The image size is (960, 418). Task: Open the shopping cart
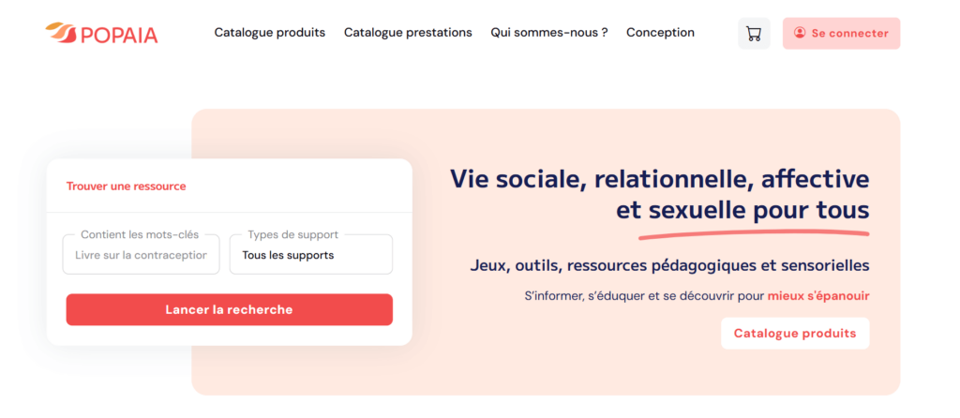[x=754, y=33]
